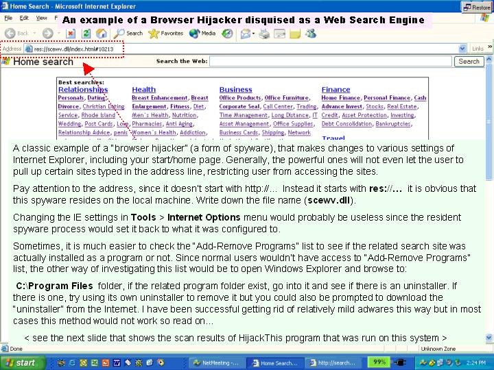Go to the Home page icon
The image size is (494, 370).
101,34
